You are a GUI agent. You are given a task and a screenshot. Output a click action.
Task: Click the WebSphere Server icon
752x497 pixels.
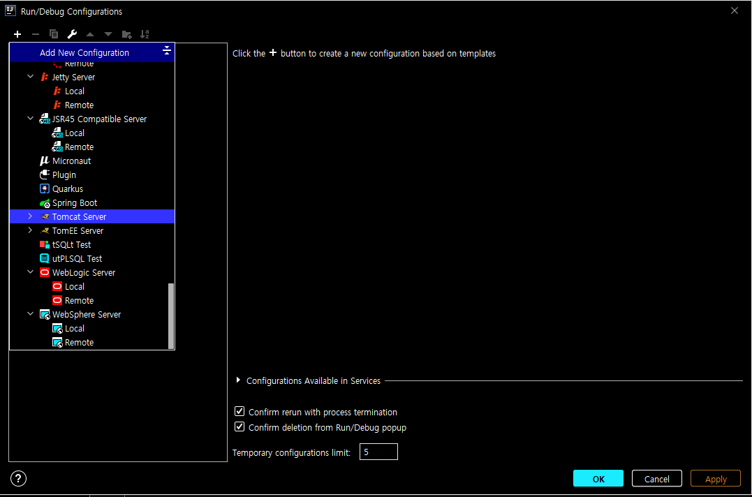[x=45, y=315]
